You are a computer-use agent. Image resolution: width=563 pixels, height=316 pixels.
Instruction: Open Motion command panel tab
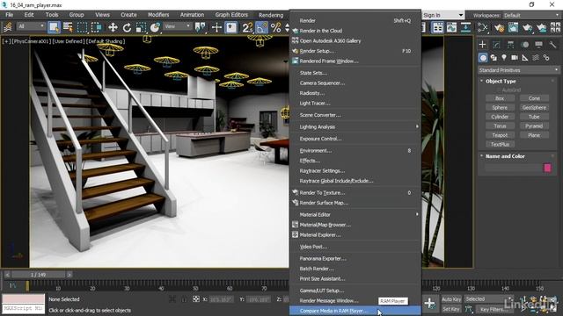coord(525,45)
